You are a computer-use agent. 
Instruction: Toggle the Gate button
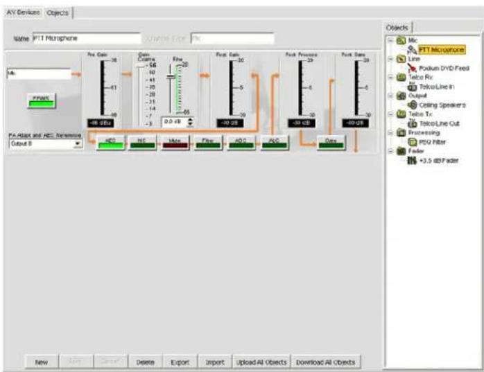331,143
